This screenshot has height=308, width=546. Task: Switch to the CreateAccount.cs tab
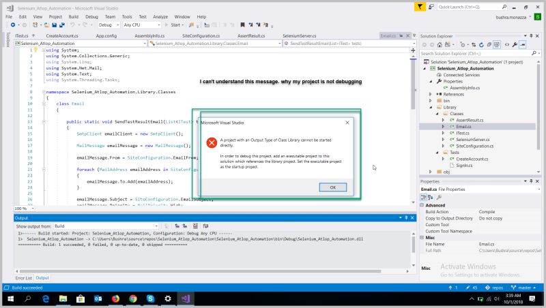tap(62, 36)
